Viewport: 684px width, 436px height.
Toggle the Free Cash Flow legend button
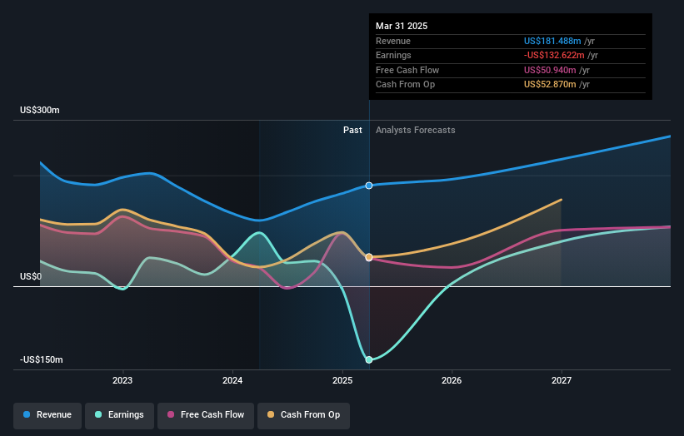coord(206,415)
